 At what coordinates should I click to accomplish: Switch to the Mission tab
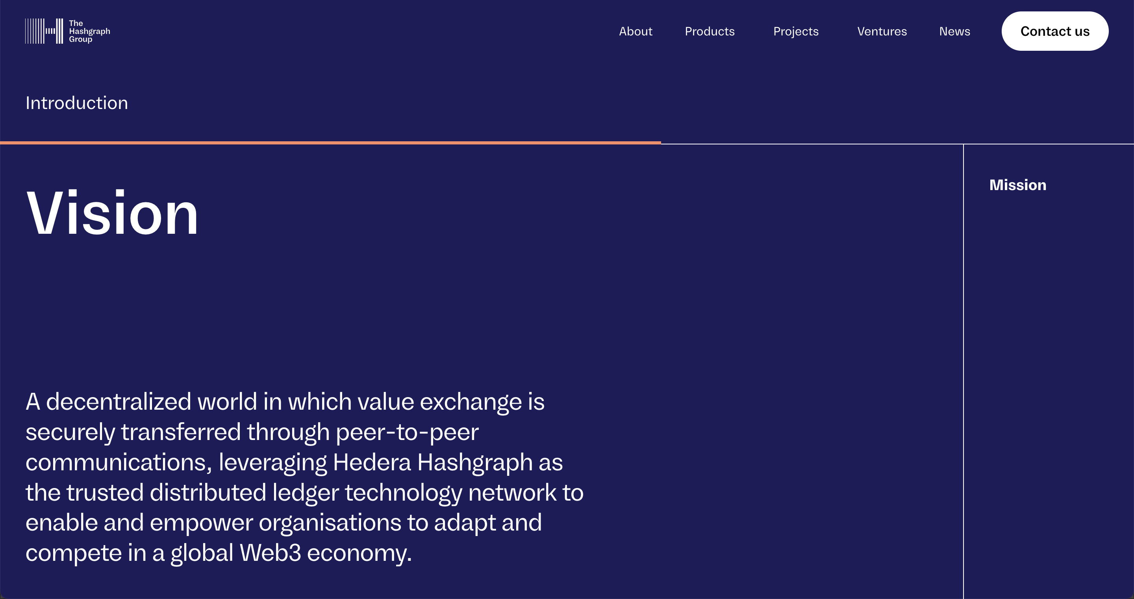[x=1017, y=185]
